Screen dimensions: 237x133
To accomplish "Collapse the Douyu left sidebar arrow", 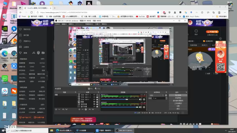I will pyautogui.click(x=47, y=76).
